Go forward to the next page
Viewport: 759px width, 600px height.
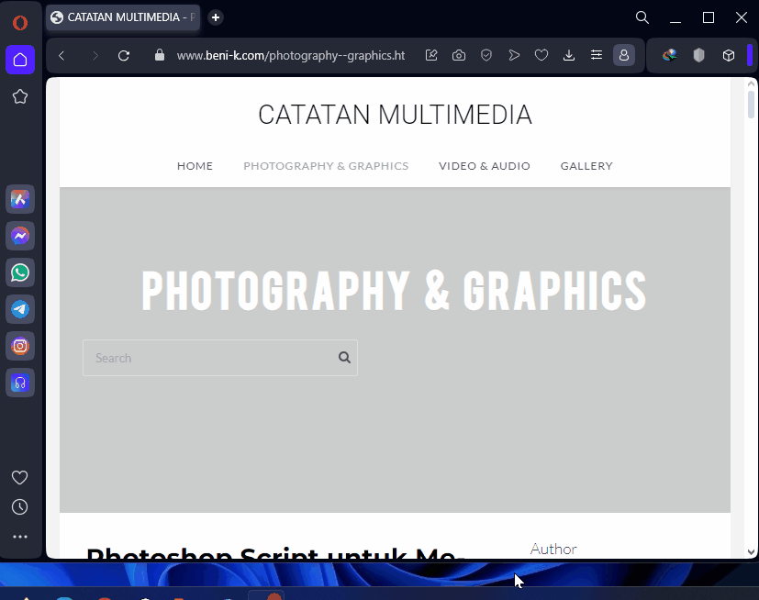pos(95,56)
